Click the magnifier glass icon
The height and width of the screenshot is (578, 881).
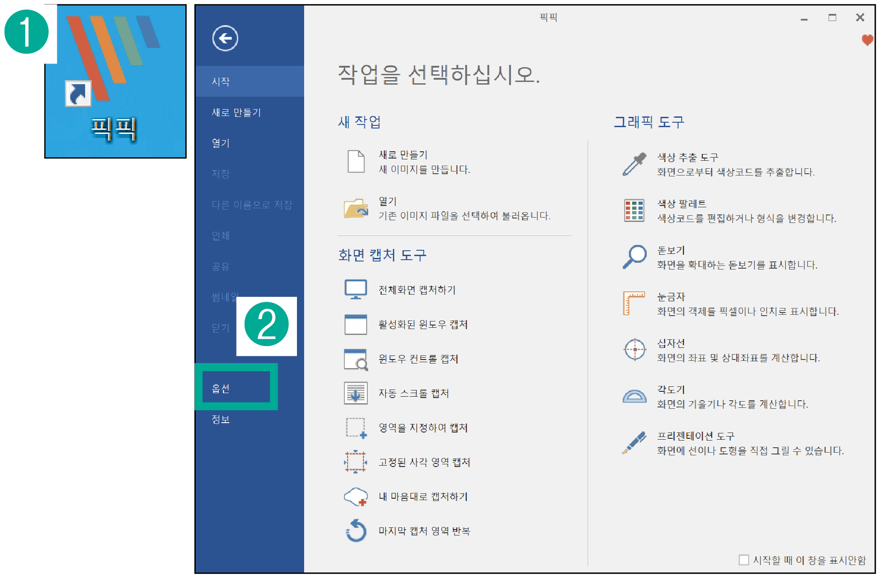pyautogui.click(x=635, y=257)
